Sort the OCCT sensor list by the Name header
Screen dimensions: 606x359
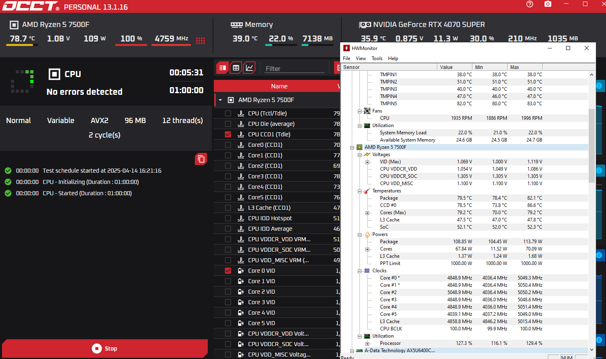coord(279,86)
